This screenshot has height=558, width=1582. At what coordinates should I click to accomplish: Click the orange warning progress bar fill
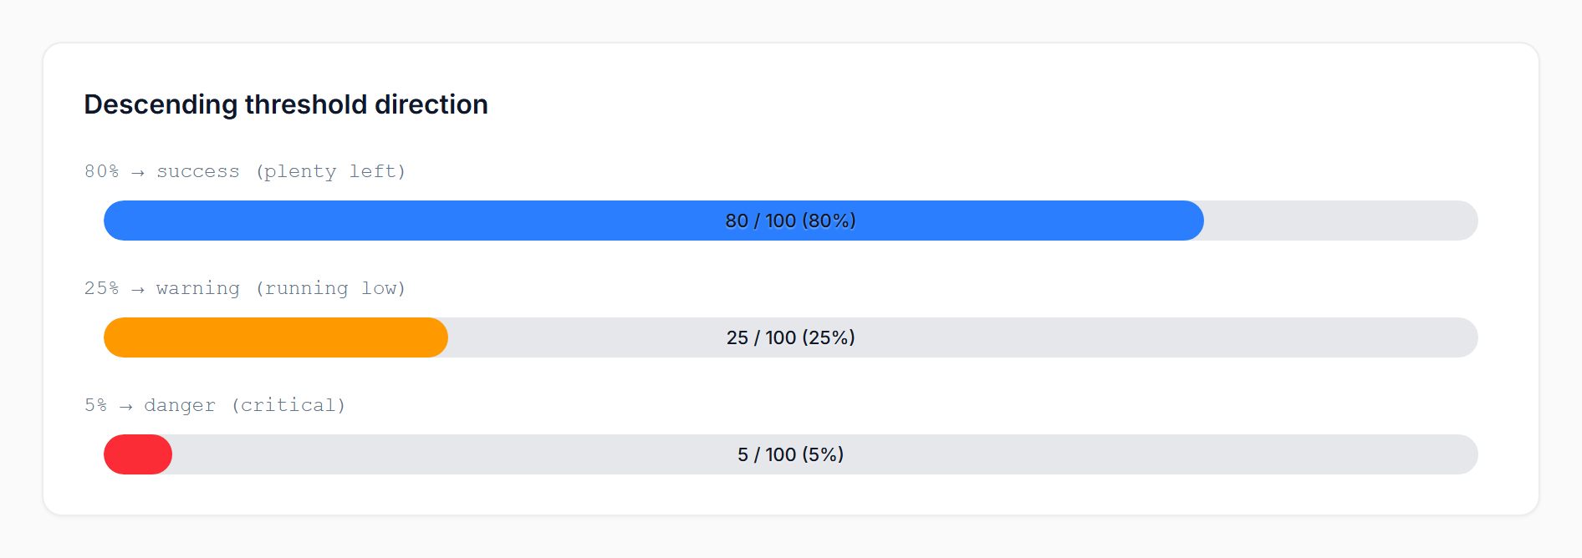(276, 337)
